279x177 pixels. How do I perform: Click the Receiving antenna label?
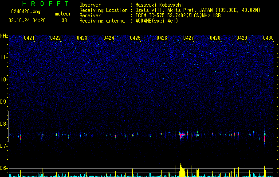pyautogui.click(x=102, y=21)
